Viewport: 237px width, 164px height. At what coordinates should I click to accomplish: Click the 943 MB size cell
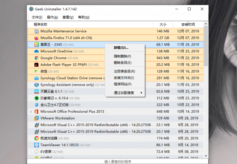click(x=163, y=58)
